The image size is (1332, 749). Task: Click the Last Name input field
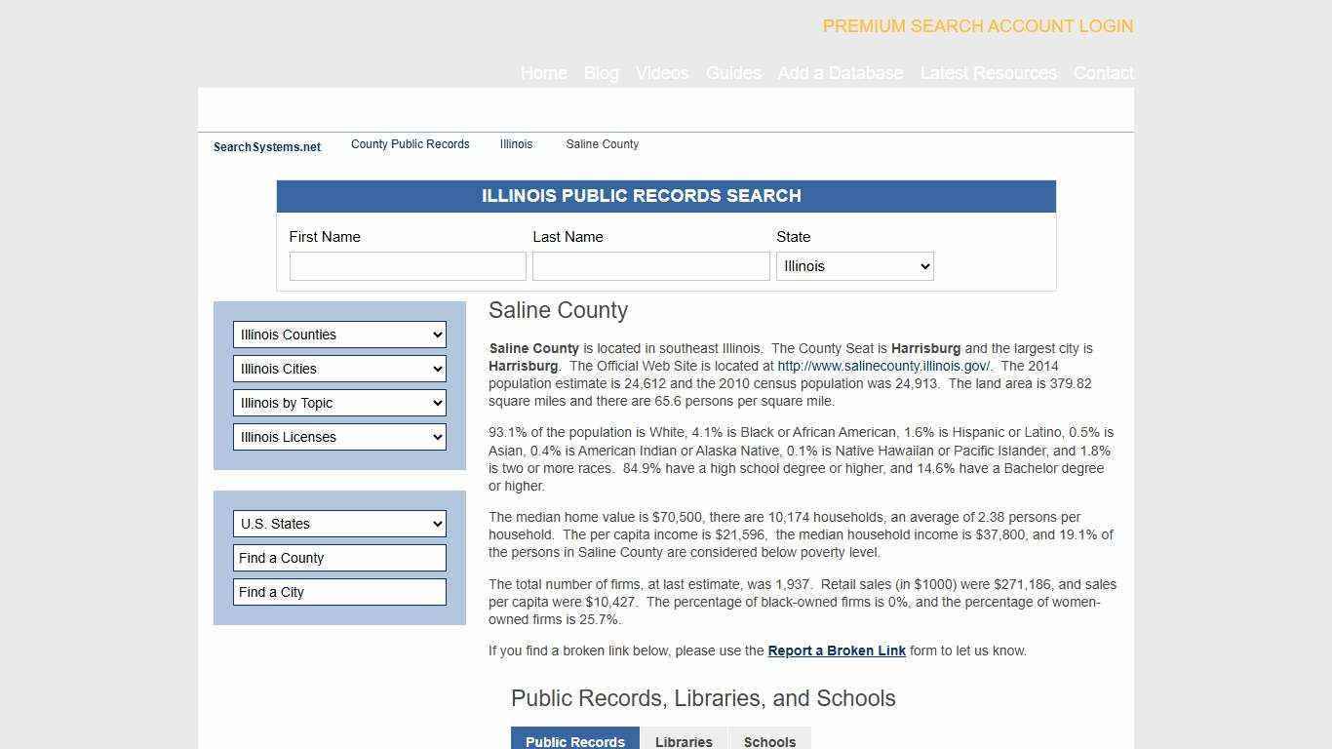coord(650,265)
